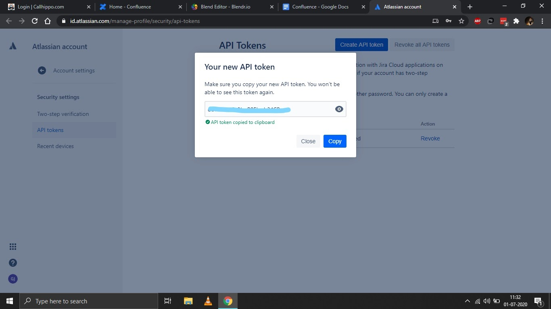Viewport: 551px width, 309px height.
Task: Go to browser home page
Action: pyautogui.click(x=48, y=21)
